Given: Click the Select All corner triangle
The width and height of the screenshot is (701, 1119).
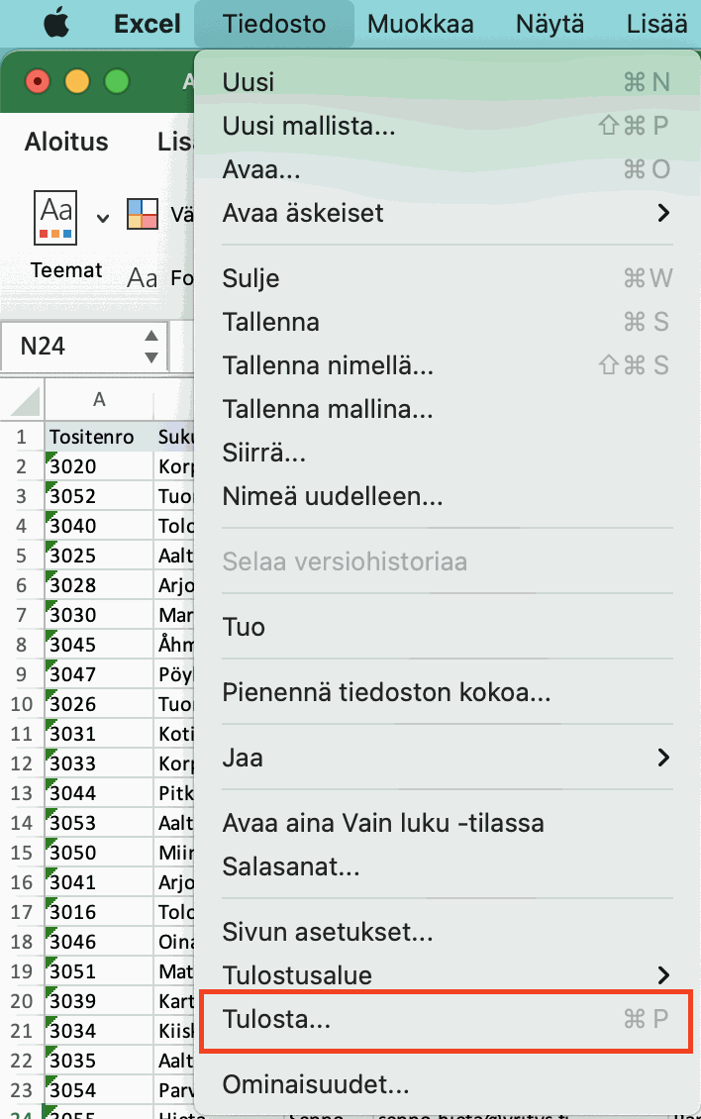Looking at the screenshot, I should point(26,401).
